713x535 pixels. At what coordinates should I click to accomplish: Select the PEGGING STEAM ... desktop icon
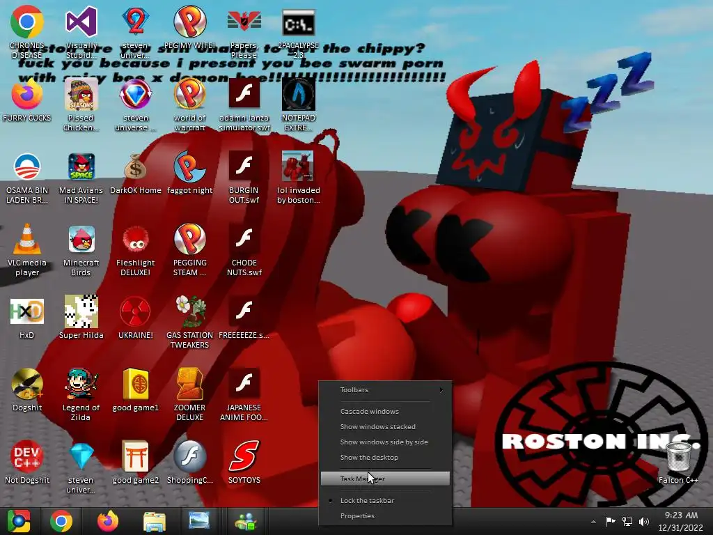pyautogui.click(x=189, y=250)
